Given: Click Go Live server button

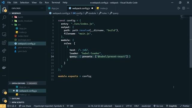Looking at the screenshot, I should [158, 106].
